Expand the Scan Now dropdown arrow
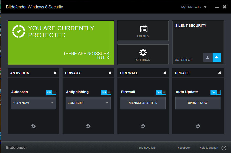This screenshot has height=153, width=231. [52, 103]
